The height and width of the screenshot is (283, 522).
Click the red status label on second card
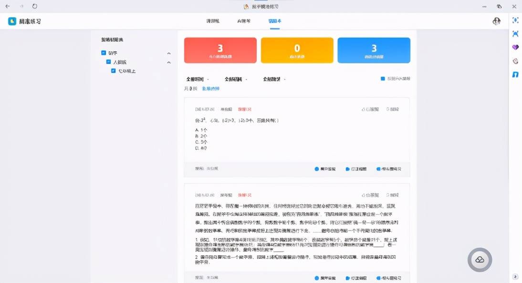[x=244, y=195]
